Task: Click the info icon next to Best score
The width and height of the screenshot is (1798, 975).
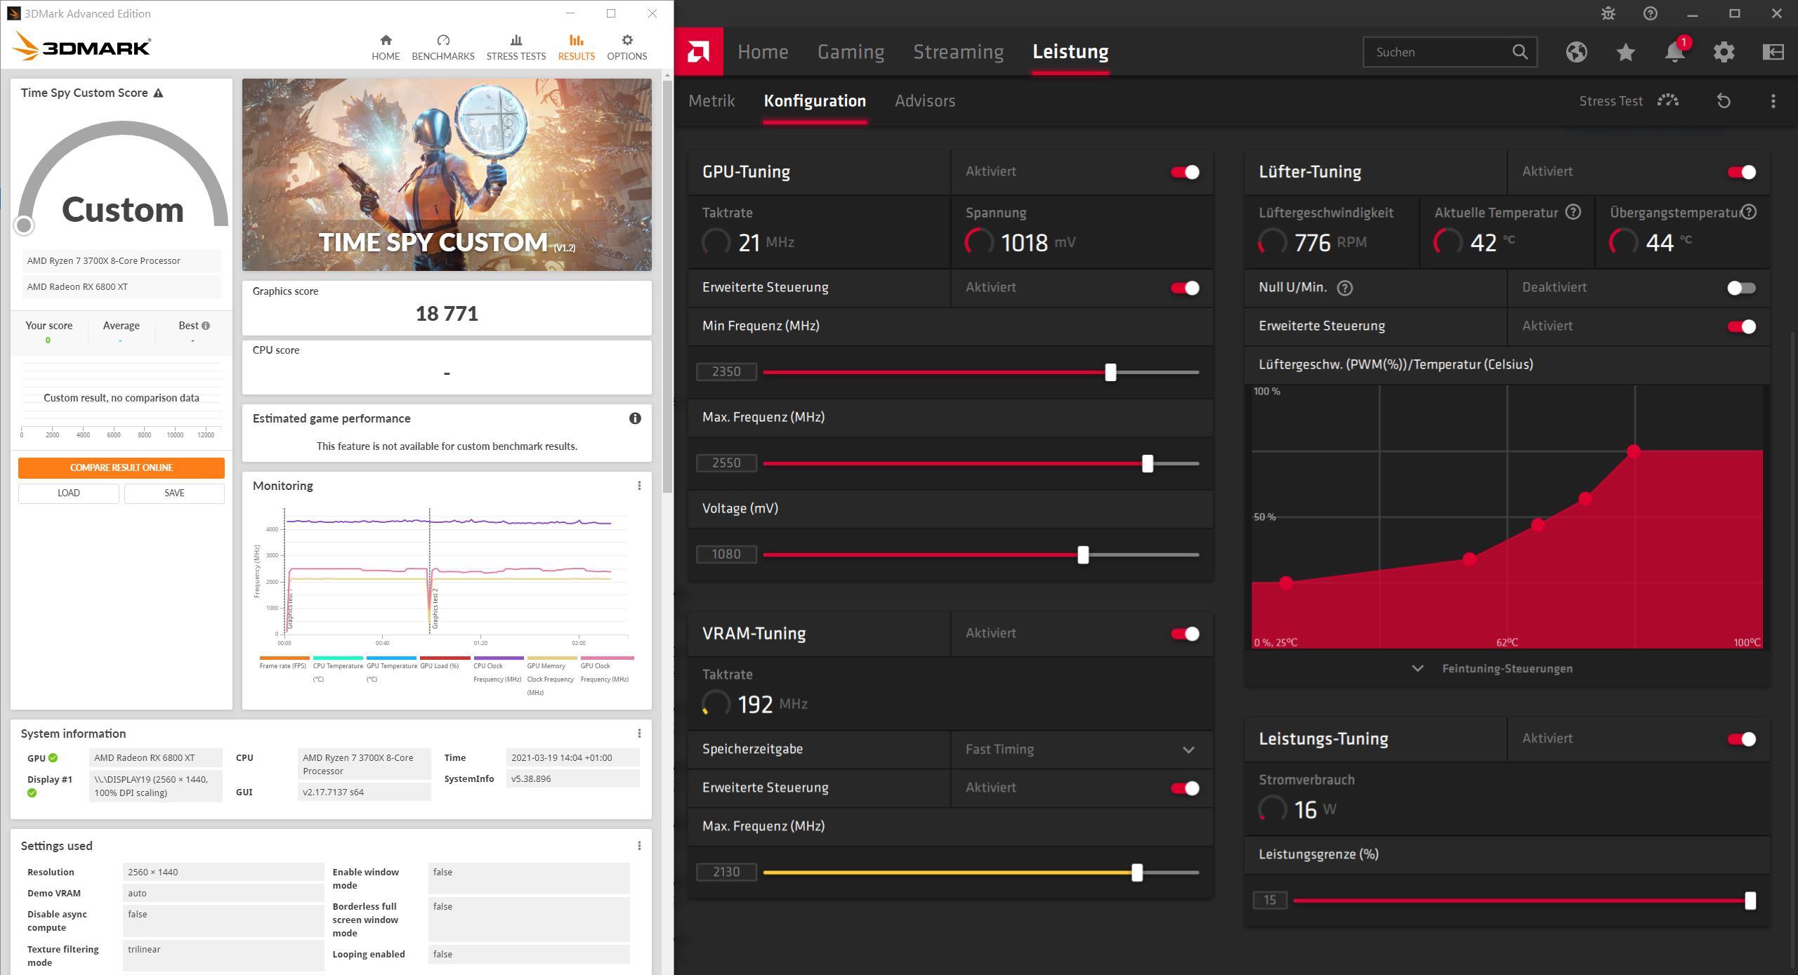Action: coord(205,326)
